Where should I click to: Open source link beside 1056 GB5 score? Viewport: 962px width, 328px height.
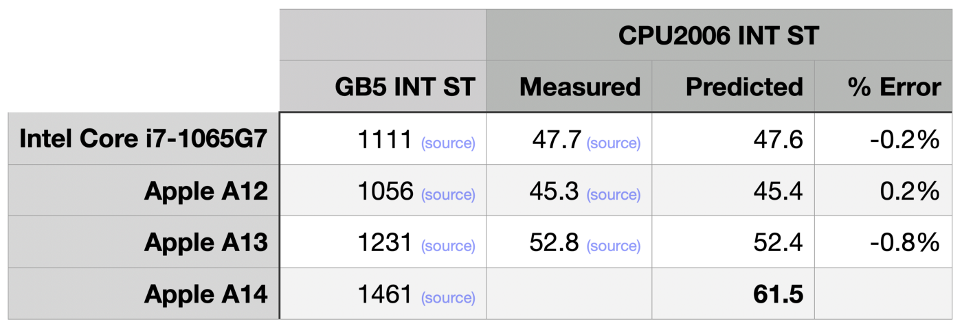tap(447, 195)
